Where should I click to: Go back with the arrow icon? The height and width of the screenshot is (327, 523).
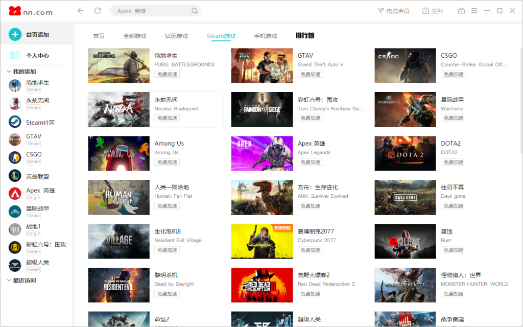point(80,11)
